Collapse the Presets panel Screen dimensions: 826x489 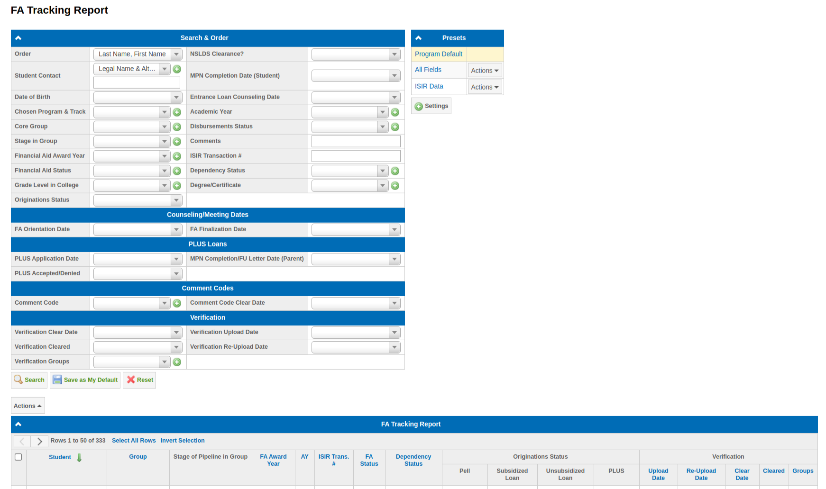point(419,38)
